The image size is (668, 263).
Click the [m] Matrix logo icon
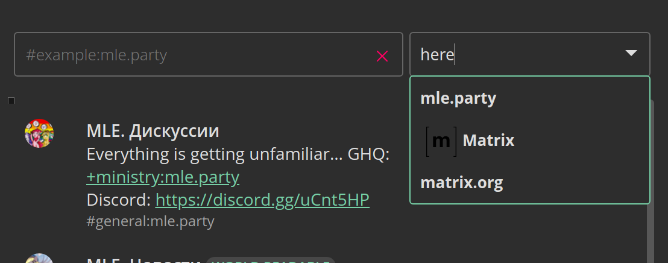[441, 141]
